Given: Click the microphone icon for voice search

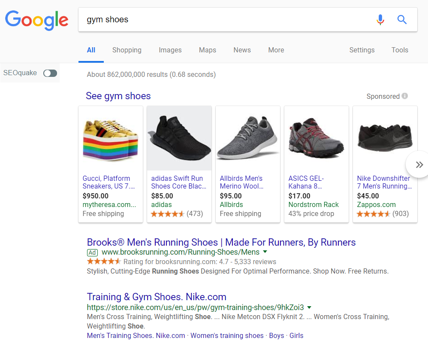Looking at the screenshot, I should pyautogui.click(x=380, y=19).
